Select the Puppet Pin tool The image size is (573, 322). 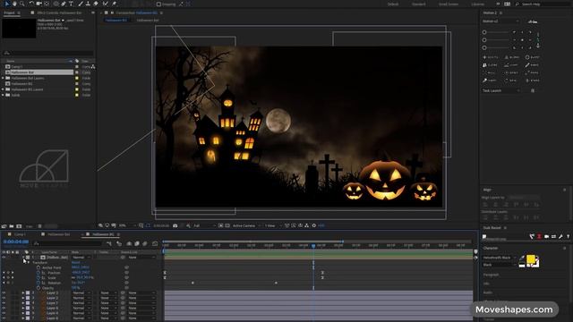[x=114, y=4]
